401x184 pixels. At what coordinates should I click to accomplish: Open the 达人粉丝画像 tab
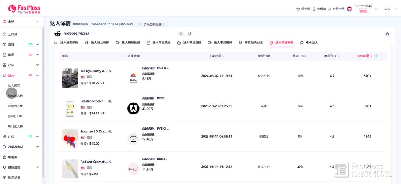point(97,43)
